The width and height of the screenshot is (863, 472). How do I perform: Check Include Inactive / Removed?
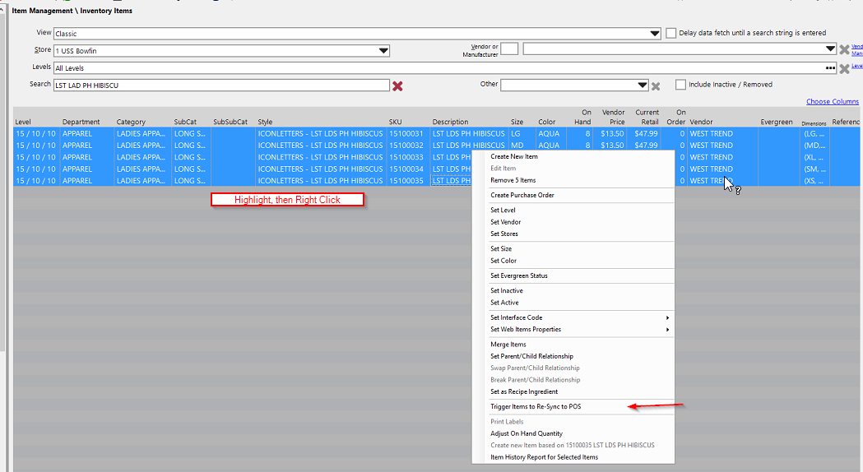click(x=680, y=85)
